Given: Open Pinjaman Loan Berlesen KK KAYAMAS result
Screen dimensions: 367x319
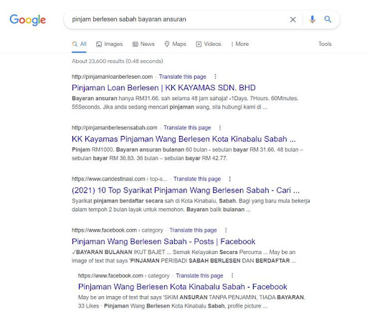Looking at the screenshot, I should click(x=163, y=88).
